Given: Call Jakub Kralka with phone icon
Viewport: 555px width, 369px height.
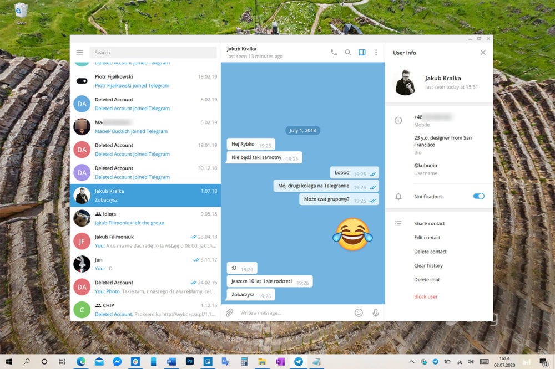Looking at the screenshot, I should tap(334, 52).
